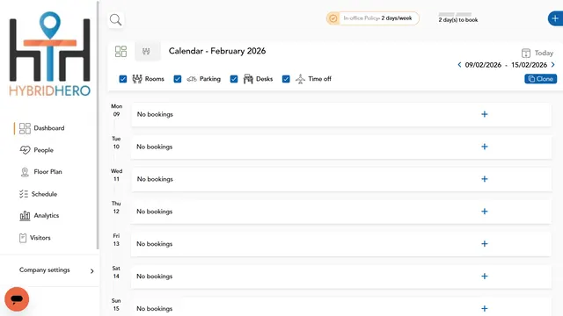
Task: Click the Tue 10 day label
Action: [x=116, y=142]
